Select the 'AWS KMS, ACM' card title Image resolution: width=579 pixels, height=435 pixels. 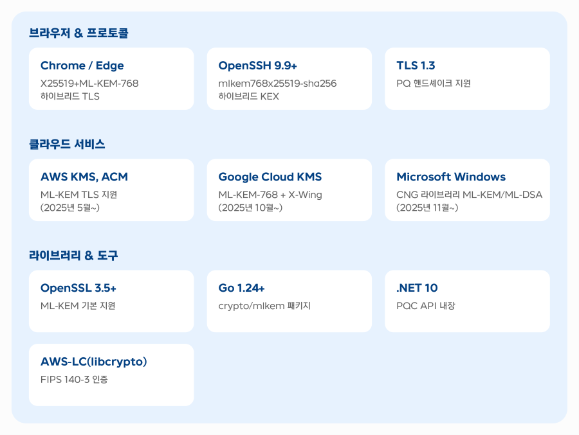click(84, 177)
